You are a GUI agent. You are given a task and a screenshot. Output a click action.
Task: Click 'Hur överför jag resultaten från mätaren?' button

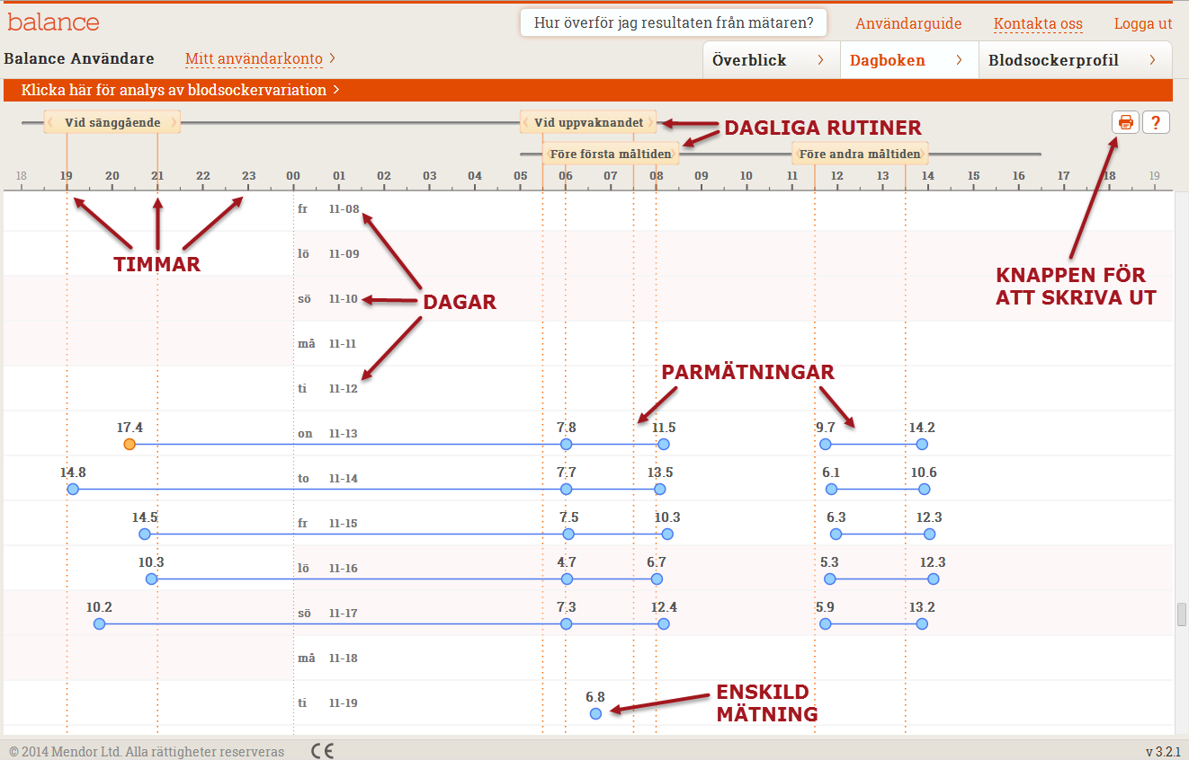pyautogui.click(x=674, y=23)
